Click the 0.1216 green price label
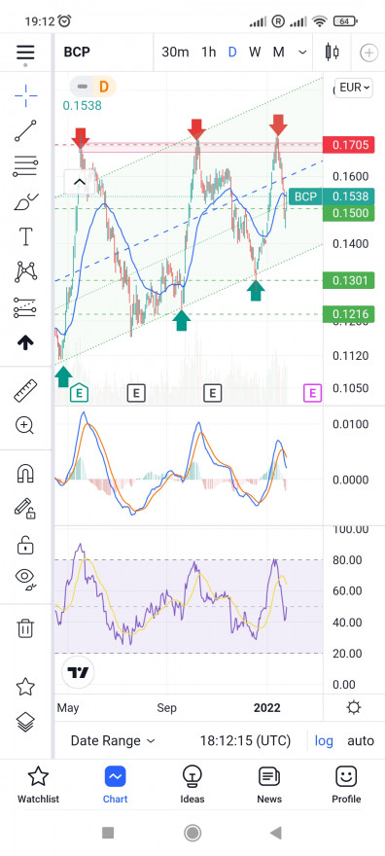Screen dimensions: 385x856 (349, 314)
